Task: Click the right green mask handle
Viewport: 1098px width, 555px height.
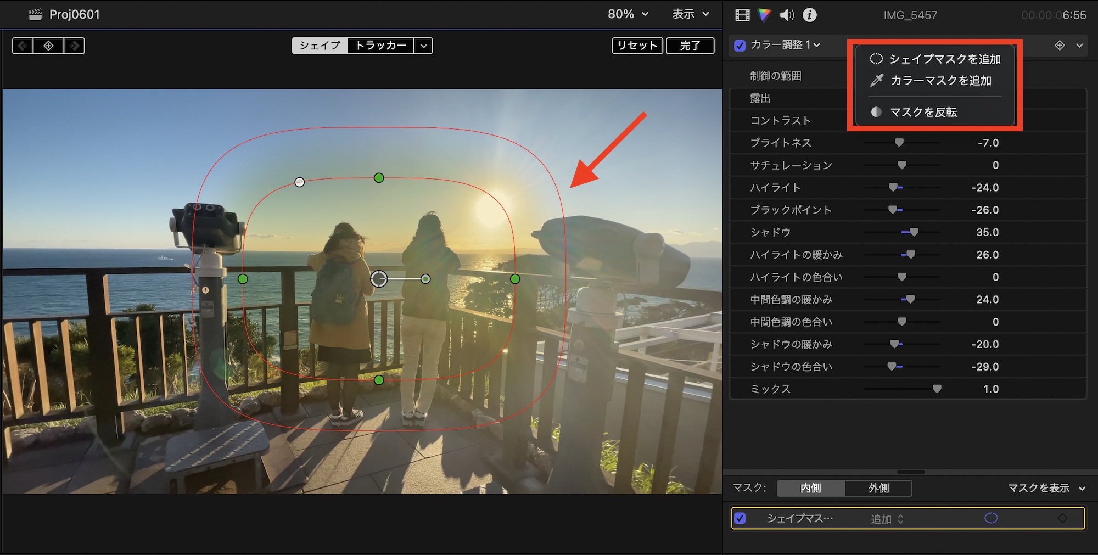Action: coord(515,279)
